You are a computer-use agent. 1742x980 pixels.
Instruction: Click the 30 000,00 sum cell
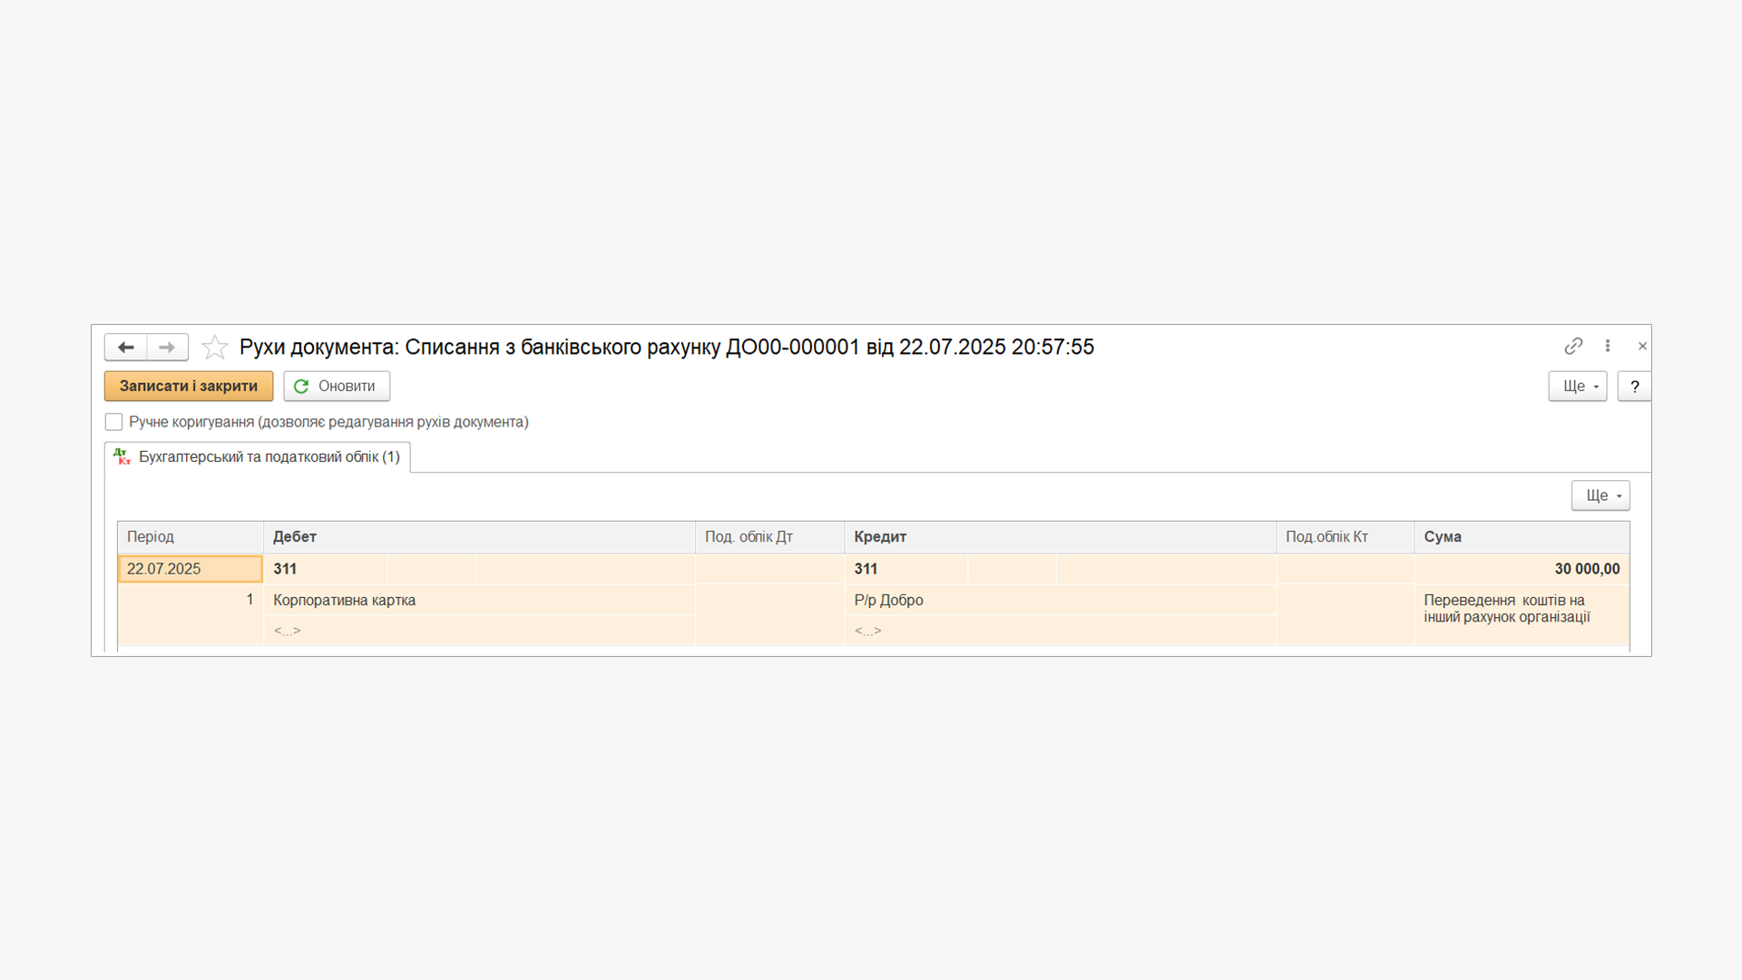[x=1586, y=569]
